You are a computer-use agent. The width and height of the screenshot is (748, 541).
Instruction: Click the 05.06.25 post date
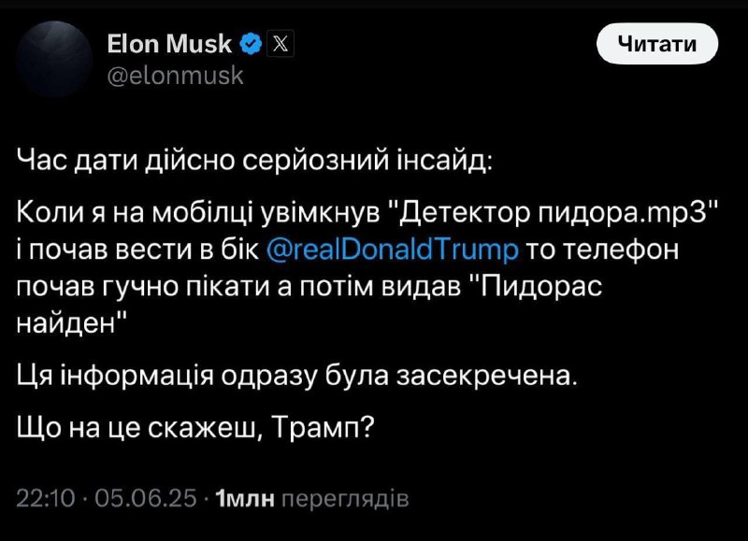tap(146, 499)
